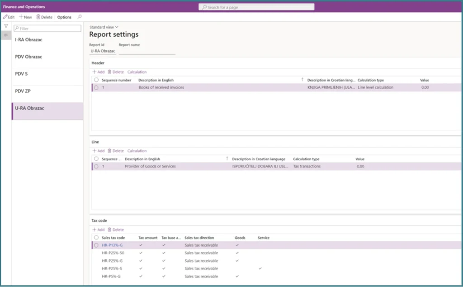Select the HR-P13%-G row radio circle

pos(96,245)
